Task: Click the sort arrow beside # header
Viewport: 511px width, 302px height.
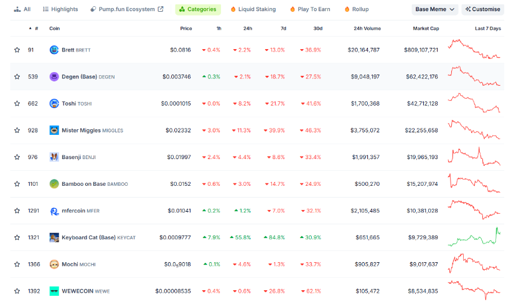Action: point(30,29)
